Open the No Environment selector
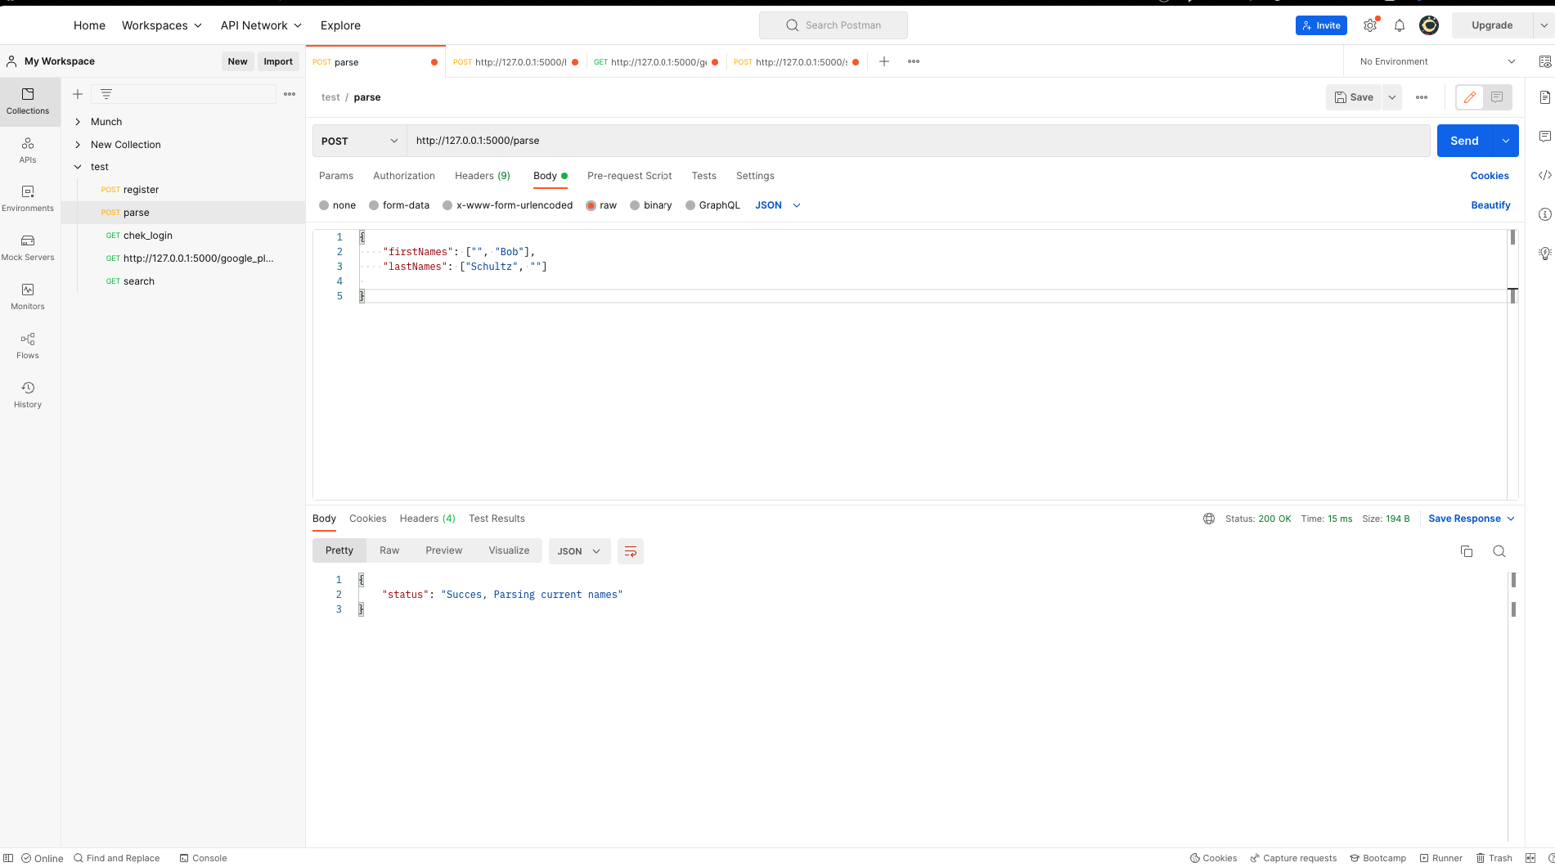This screenshot has width=1555, height=867. point(1436,61)
